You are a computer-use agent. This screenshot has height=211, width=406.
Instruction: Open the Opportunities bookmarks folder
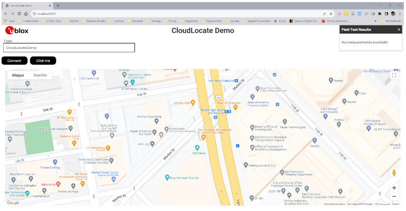212,21
